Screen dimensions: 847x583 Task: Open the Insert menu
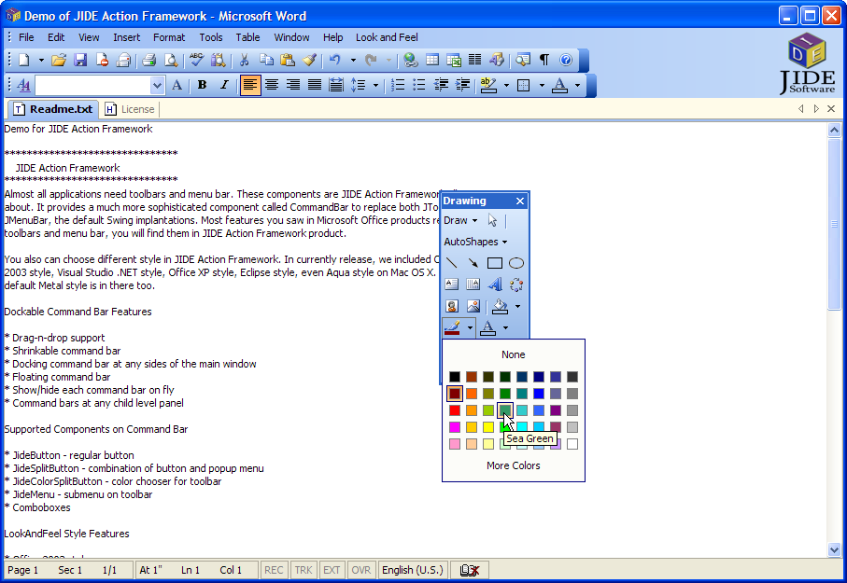[x=126, y=37]
